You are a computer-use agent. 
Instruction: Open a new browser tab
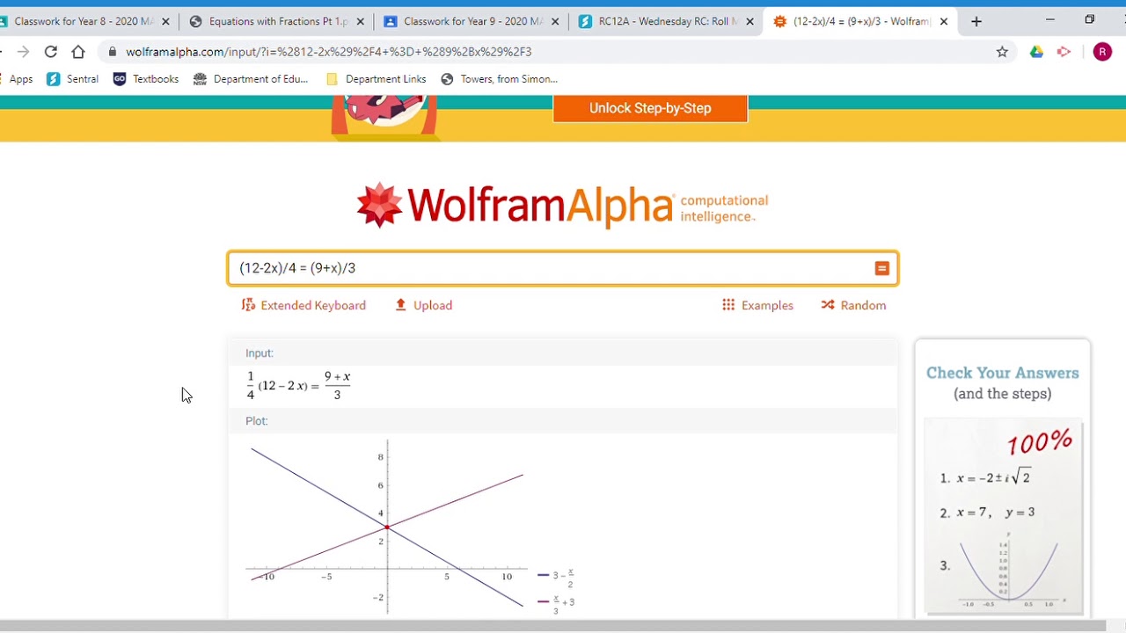coord(976,21)
